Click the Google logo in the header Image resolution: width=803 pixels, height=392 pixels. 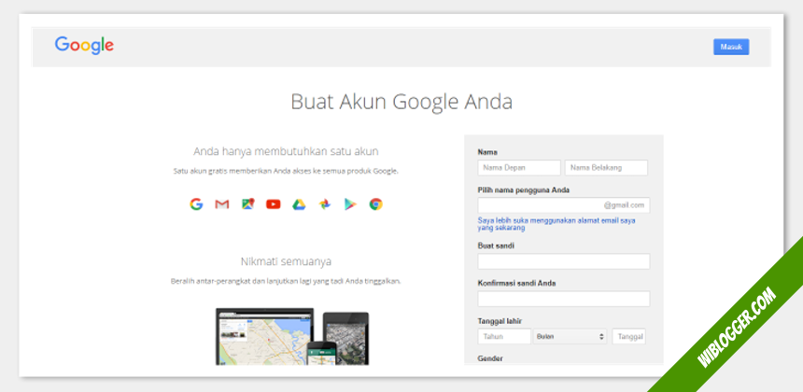pyautogui.click(x=84, y=46)
